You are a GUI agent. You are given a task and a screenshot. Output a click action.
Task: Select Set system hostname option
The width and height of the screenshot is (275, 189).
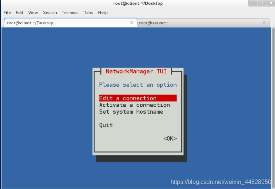(x=131, y=112)
